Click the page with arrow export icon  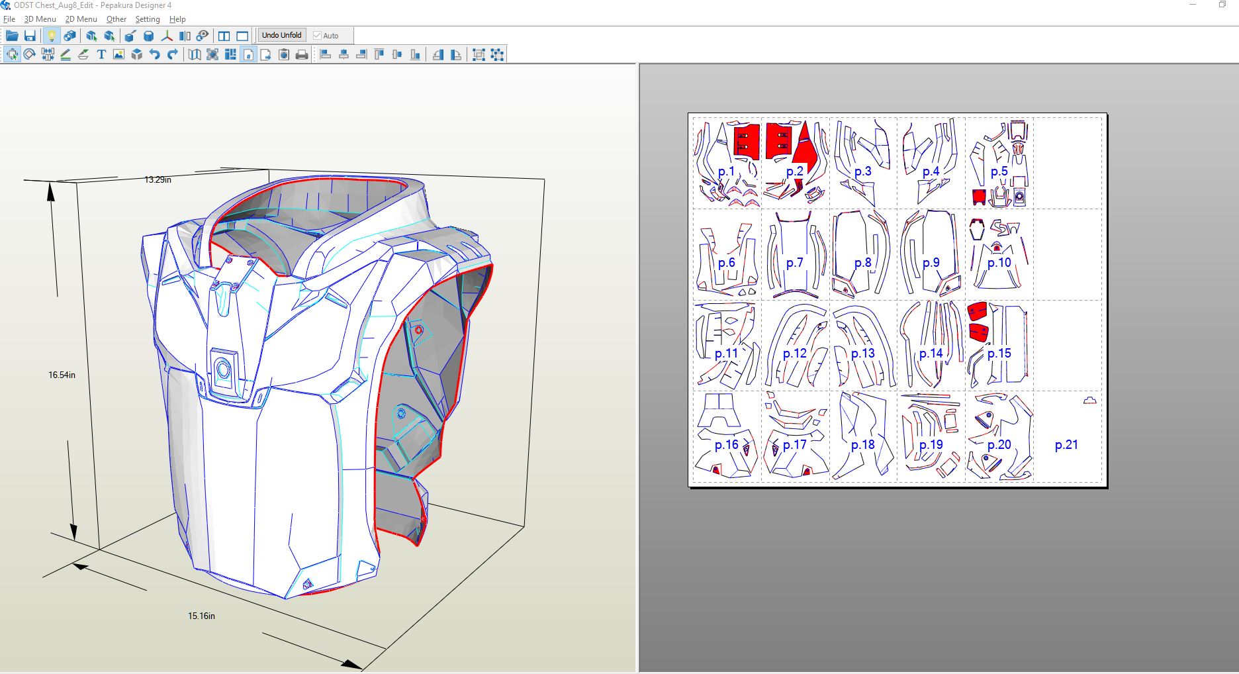[266, 54]
